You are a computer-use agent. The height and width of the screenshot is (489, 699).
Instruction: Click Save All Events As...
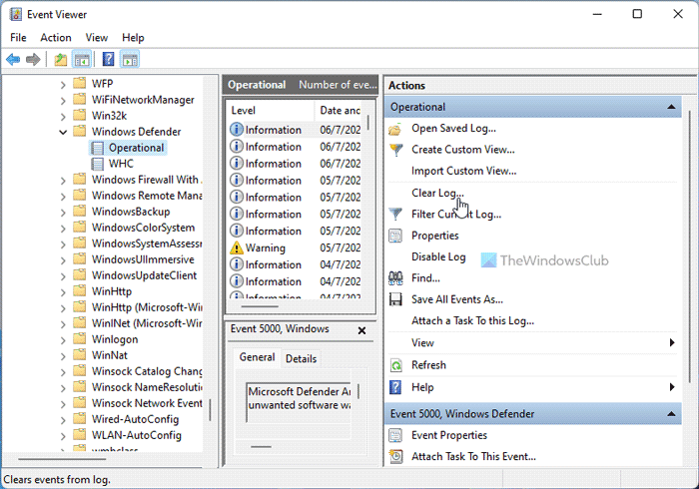[457, 299]
